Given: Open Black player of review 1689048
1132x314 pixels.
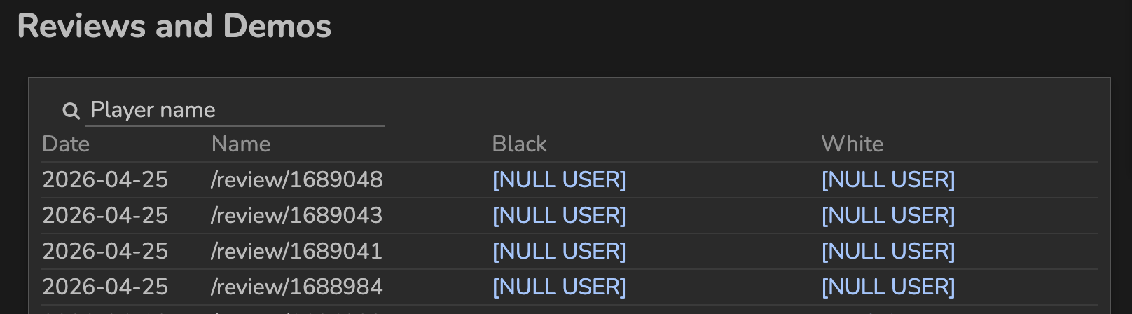Looking at the screenshot, I should (x=559, y=180).
